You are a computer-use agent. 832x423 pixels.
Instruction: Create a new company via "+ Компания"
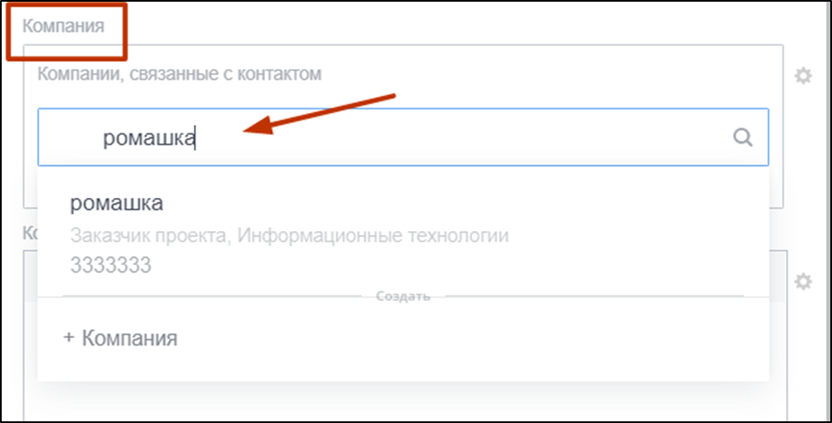pyautogui.click(x=121, y=338)
